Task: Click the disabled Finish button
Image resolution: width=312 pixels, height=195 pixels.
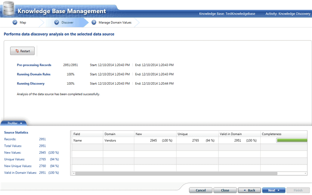Action: (x=298, y=190)
